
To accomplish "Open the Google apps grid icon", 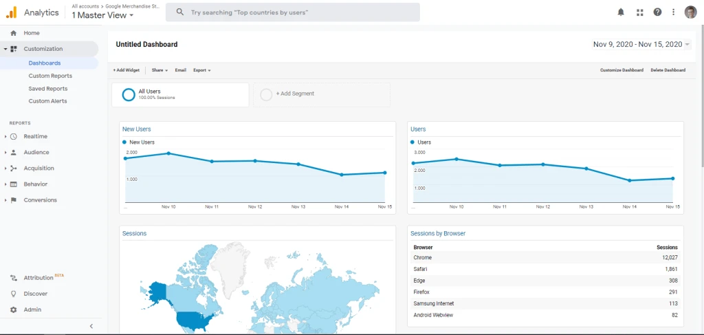I will 639,12.
